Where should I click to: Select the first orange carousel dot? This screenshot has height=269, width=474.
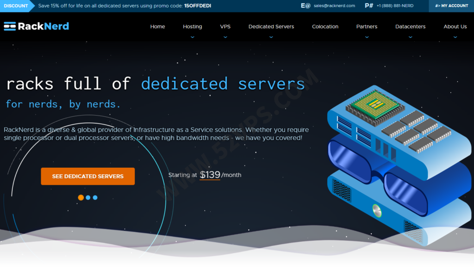tap(81, 197)
